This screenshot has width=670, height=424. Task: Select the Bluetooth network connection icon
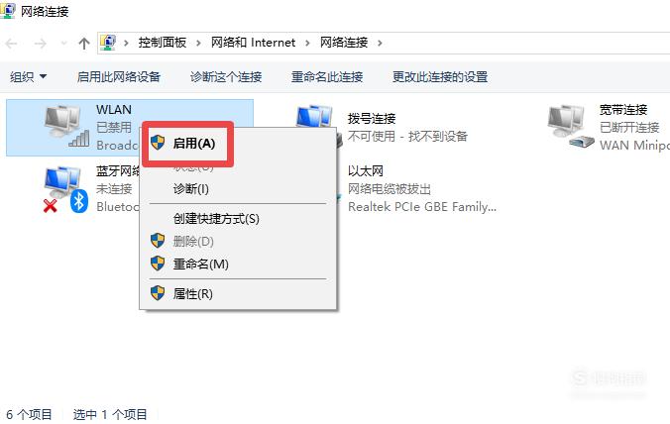click(x=65, y=189)
